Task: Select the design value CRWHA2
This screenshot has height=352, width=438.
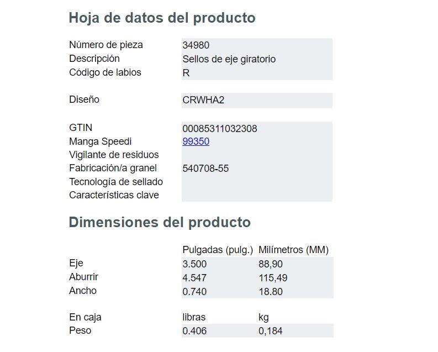Action: click(x=203, y=100)
